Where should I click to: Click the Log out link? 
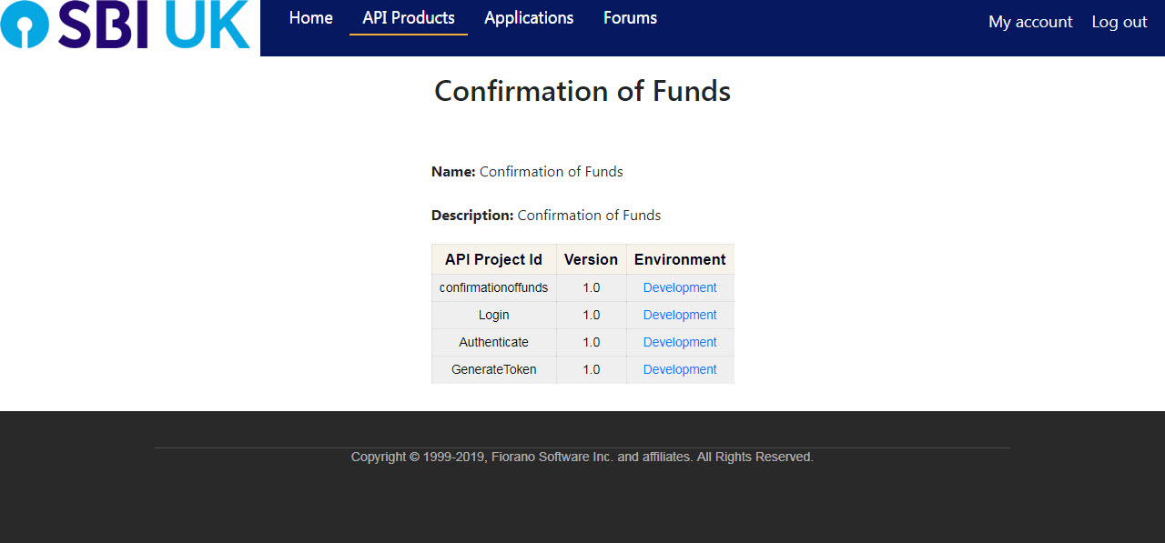1119,22
